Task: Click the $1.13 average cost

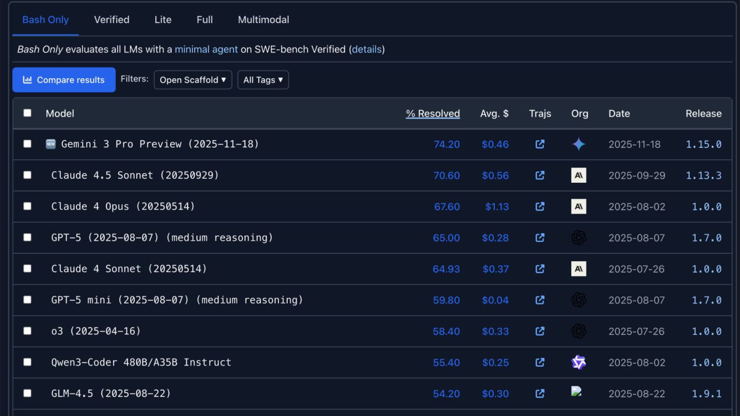Action: point(497,206)
